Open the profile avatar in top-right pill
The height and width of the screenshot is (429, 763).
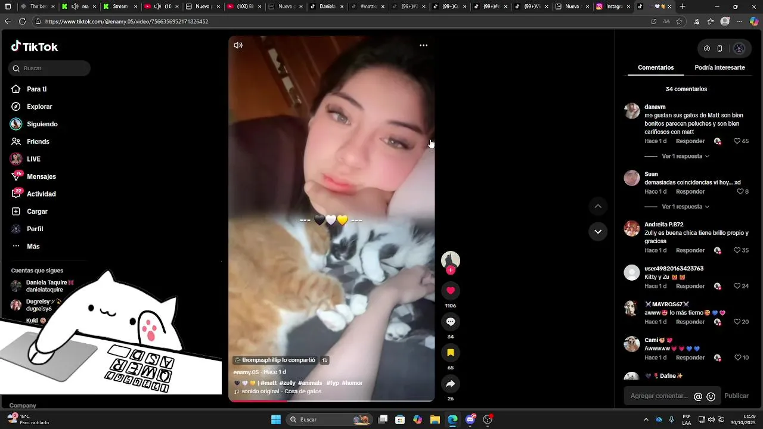click(739, 49)
